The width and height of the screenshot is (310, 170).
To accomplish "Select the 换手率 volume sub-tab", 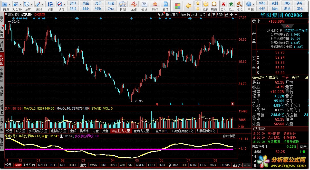I will click(x=84, y=131).
